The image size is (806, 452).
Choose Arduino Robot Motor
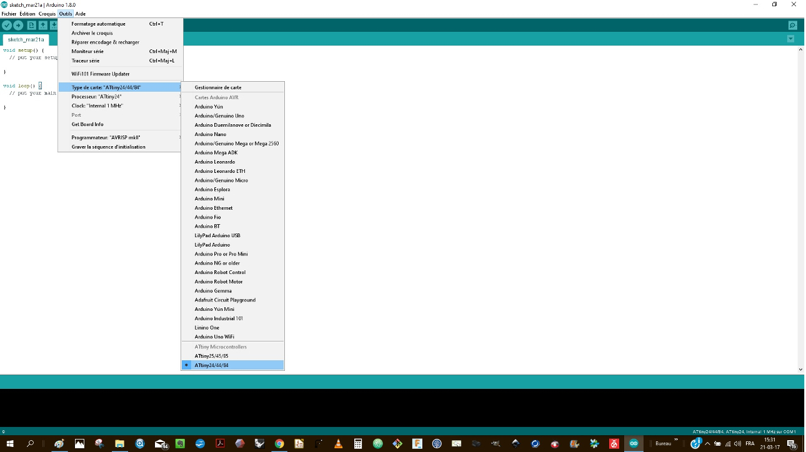232,282
